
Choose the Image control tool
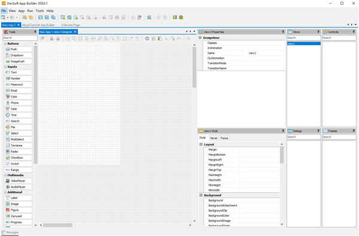[x=19, y=204]
